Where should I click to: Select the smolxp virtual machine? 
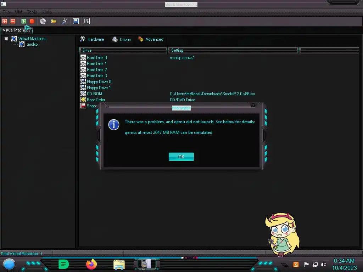point(32,44)
